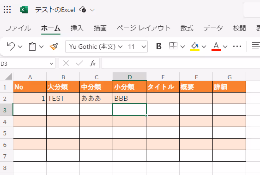Select row 3 header
The width and height of the screenshot is (260, 175).
(6, 110)
